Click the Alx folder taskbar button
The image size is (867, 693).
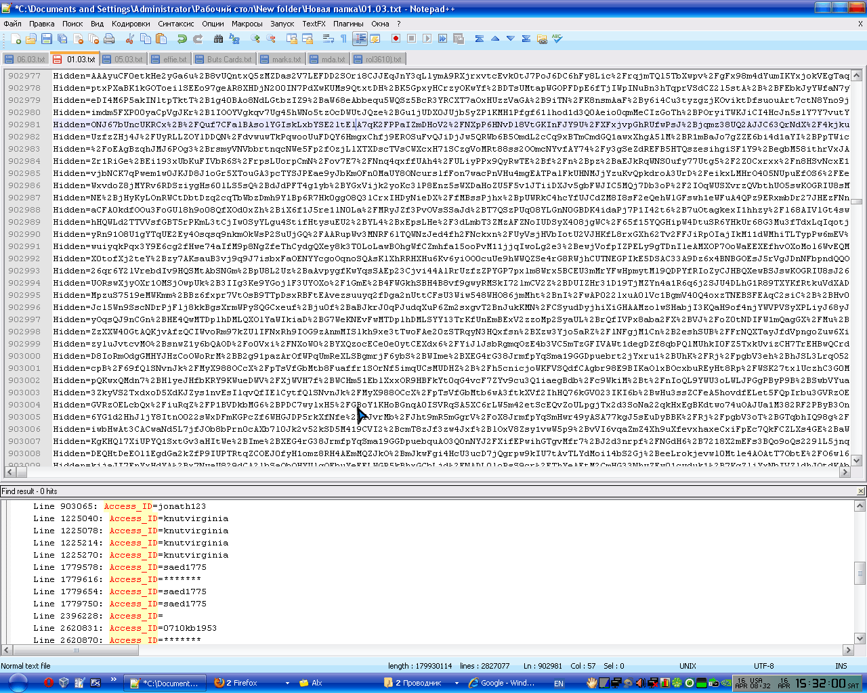[x=336, y=683]
